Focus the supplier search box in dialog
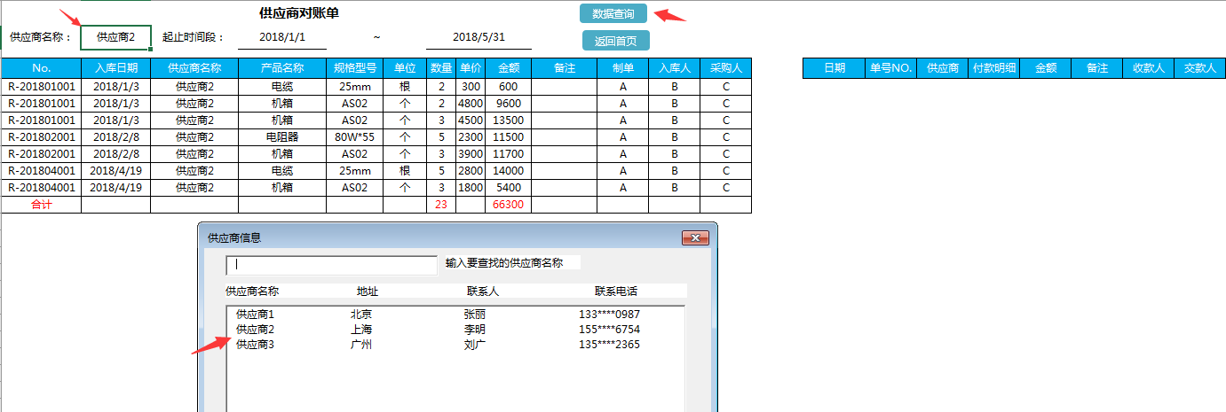 [x=332, y=264]
